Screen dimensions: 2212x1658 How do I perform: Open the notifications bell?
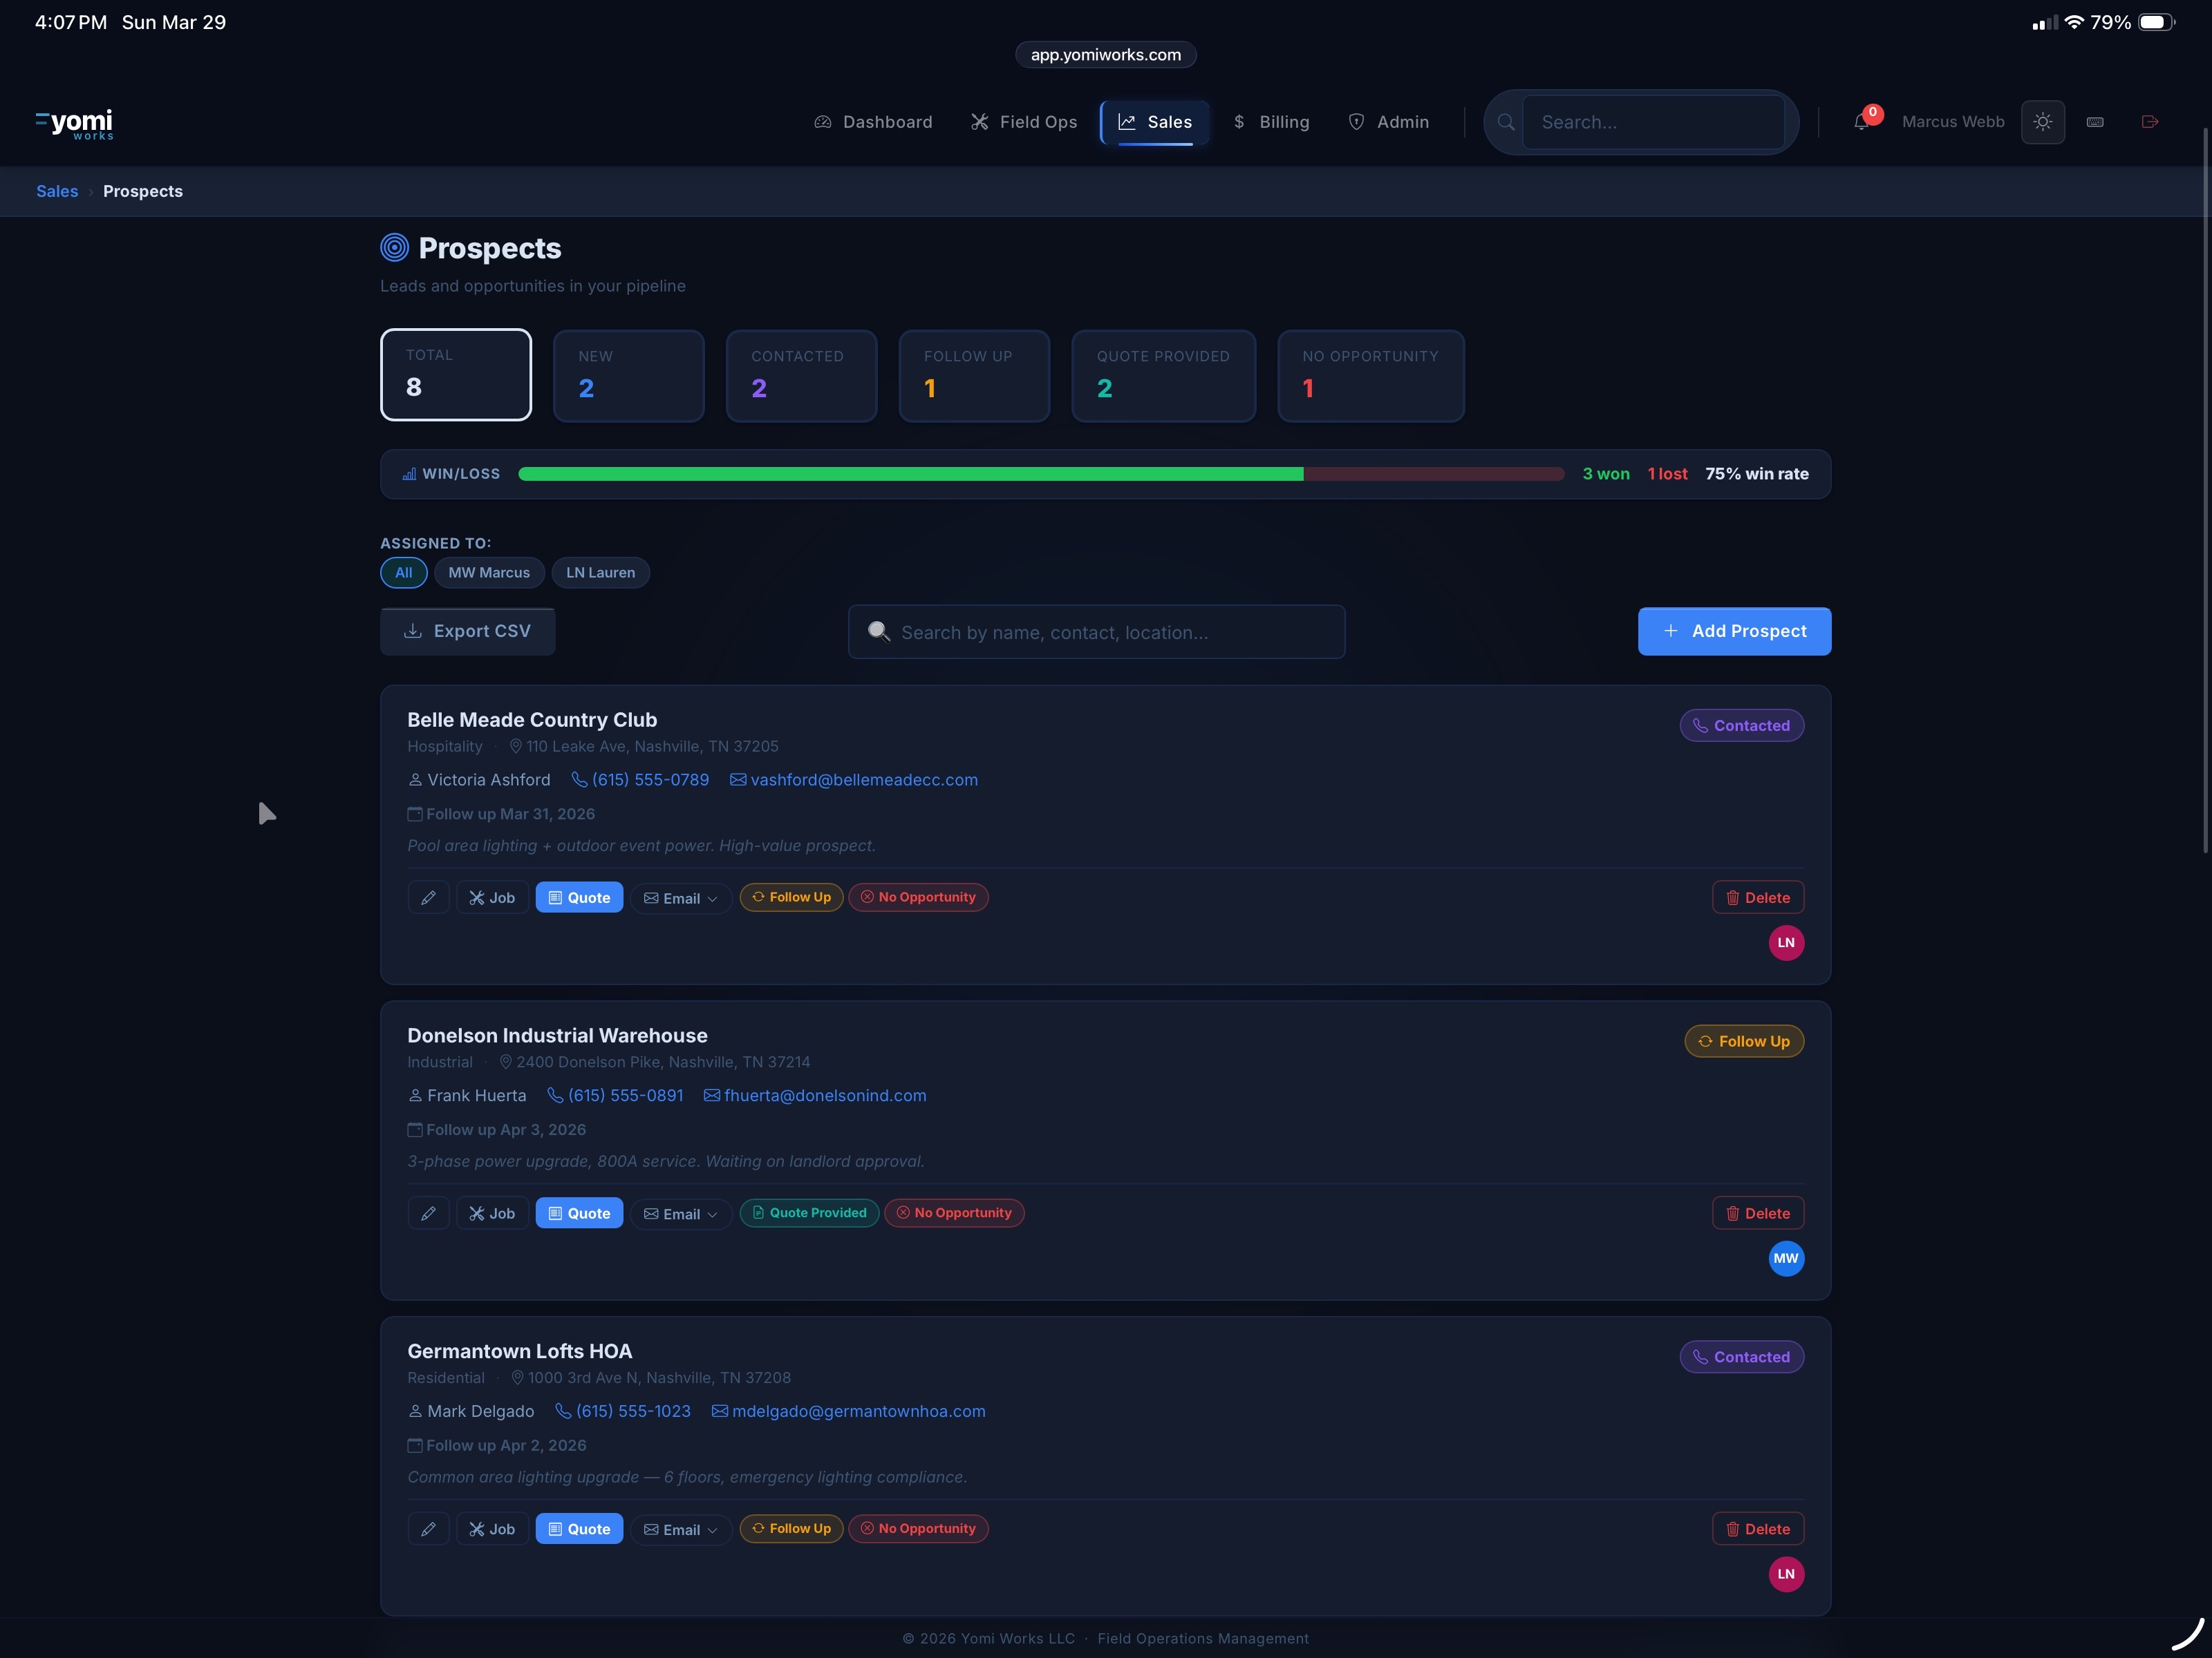click(x=1861, y=121)
